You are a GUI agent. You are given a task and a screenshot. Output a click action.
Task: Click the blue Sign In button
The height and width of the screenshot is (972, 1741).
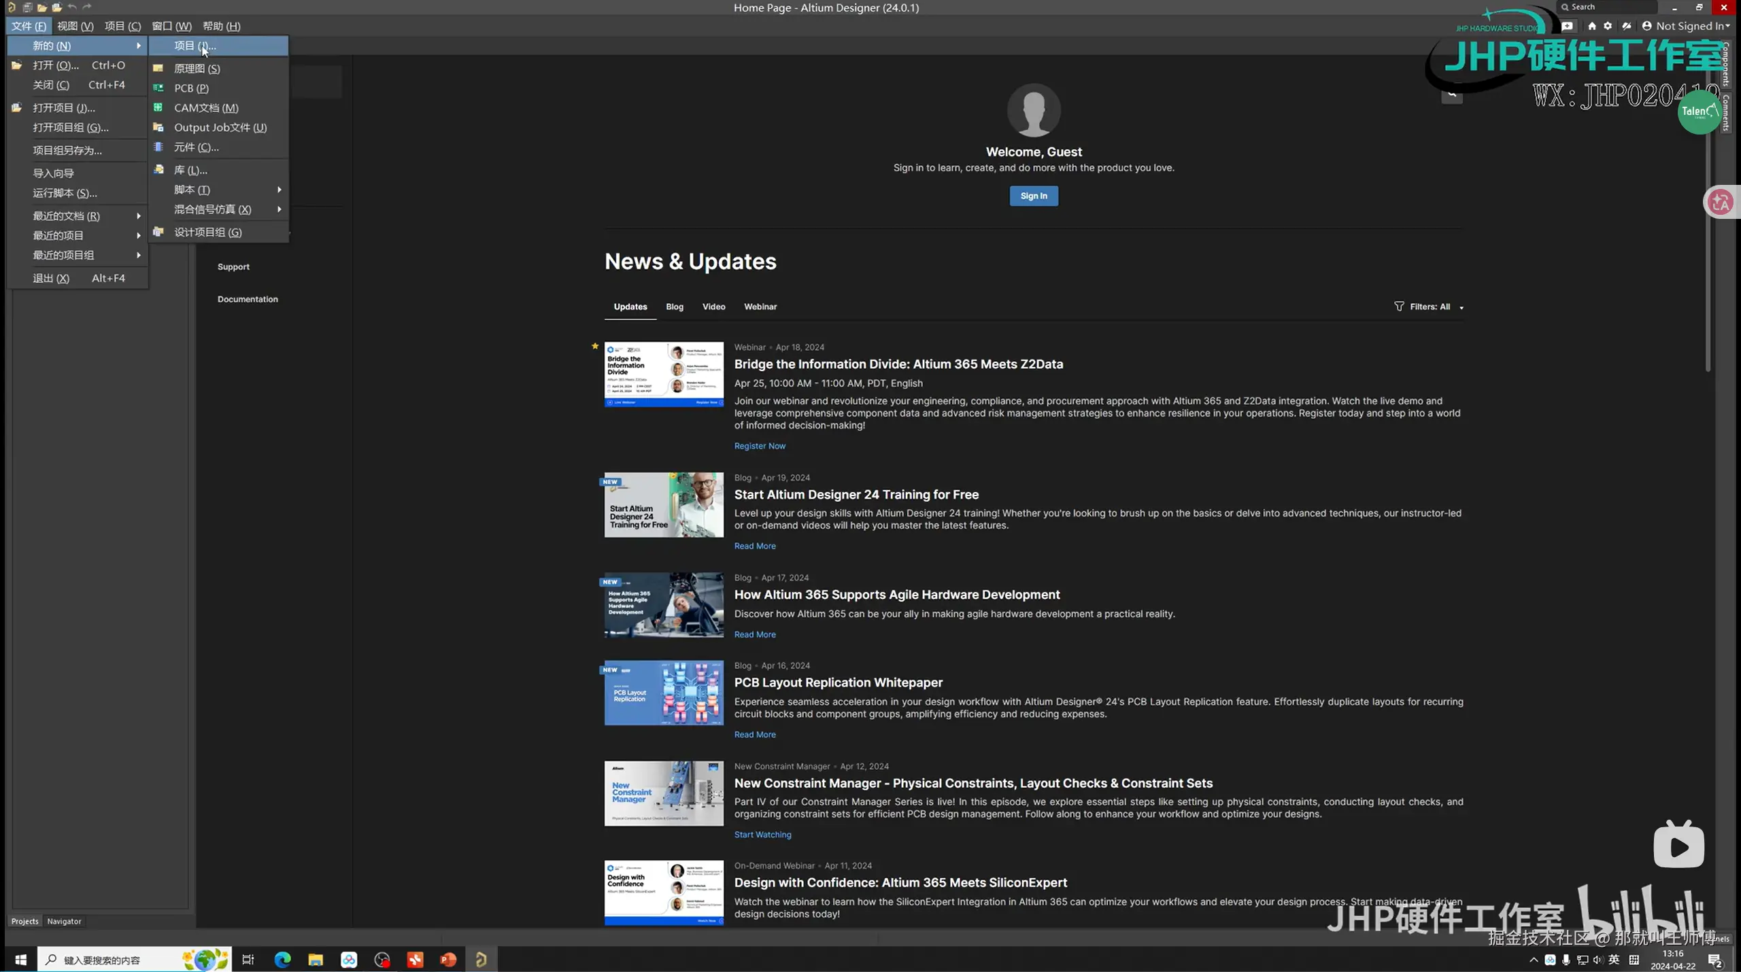(1034, 196)
